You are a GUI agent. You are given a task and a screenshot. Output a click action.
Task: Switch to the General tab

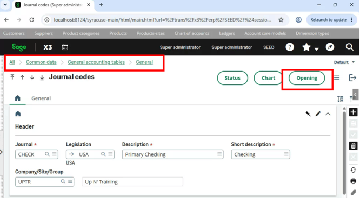click(x=41, y=98)
